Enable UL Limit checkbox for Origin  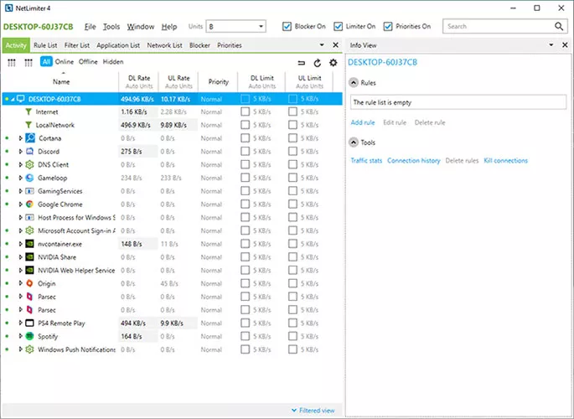[292, 283]
